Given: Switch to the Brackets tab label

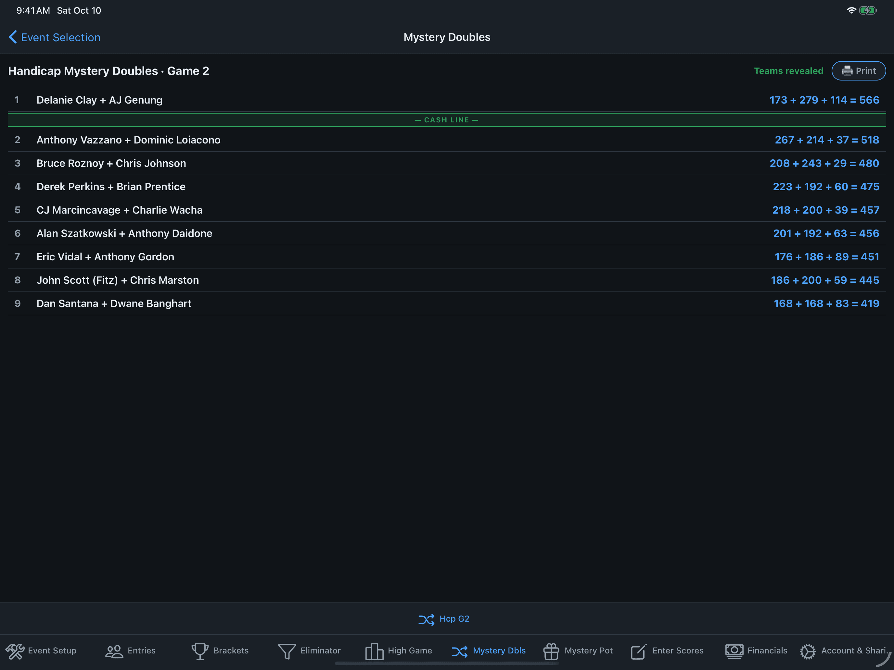Looking at the screenshot, I should click(231, 651).
